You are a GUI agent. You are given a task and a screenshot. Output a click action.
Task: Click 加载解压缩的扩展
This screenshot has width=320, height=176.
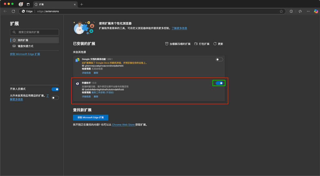(178, 44)
